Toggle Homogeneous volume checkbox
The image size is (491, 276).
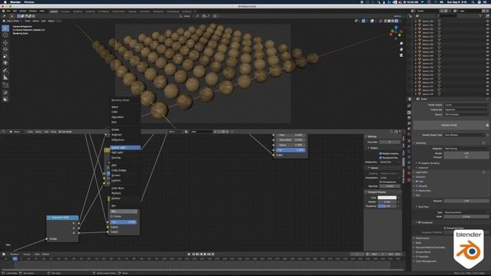381,182
